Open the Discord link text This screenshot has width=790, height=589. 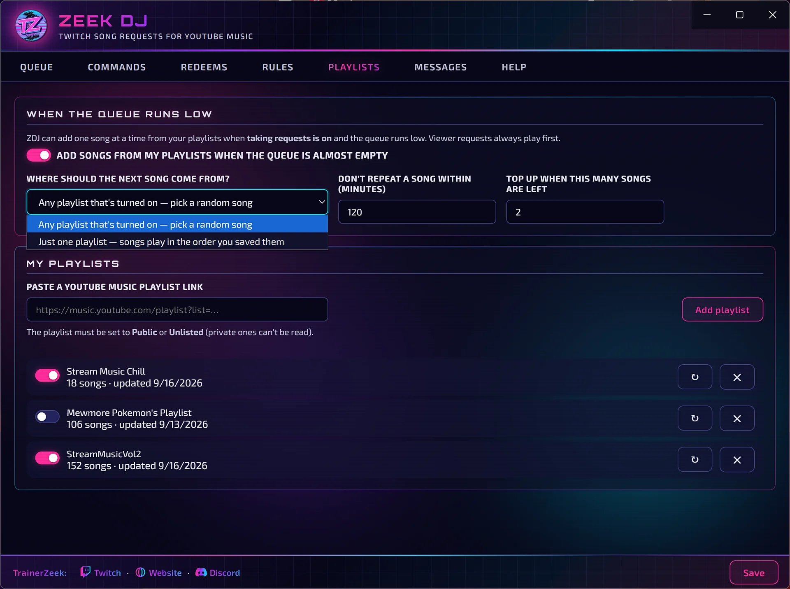pyautogui.click(x=225, y=573)
